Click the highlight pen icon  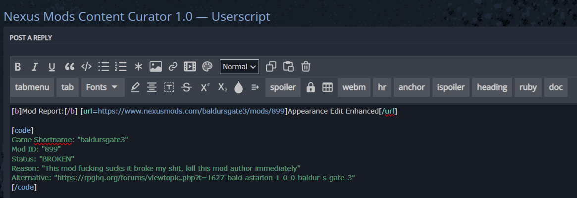coord(135,87)
